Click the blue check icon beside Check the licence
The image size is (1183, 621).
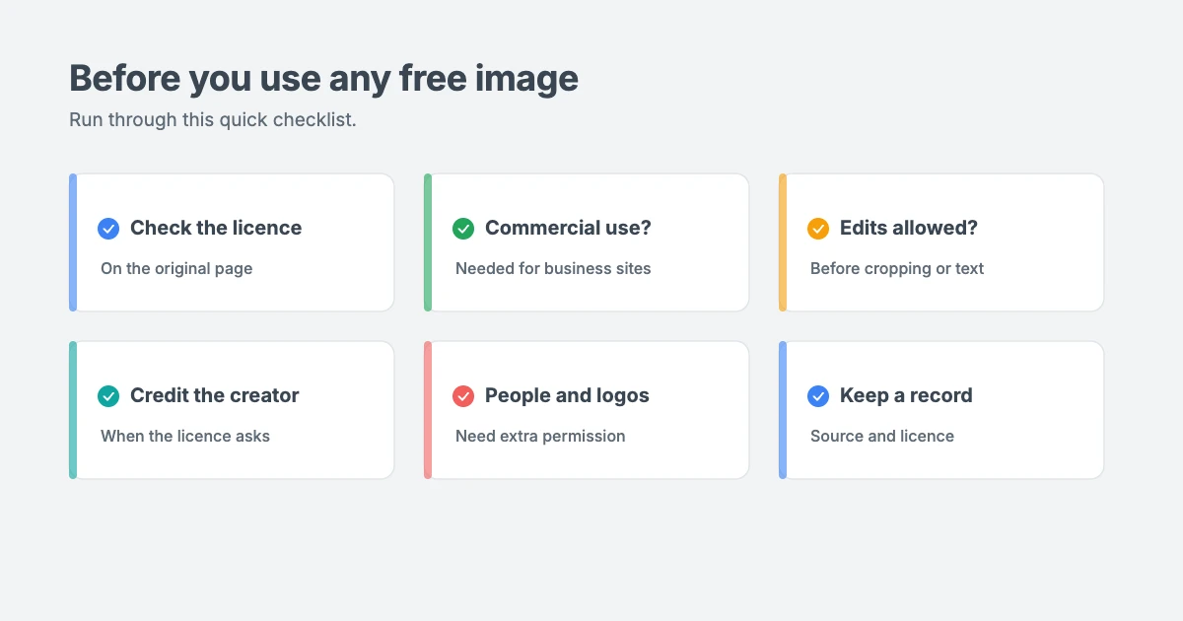[x=108, y=229]
